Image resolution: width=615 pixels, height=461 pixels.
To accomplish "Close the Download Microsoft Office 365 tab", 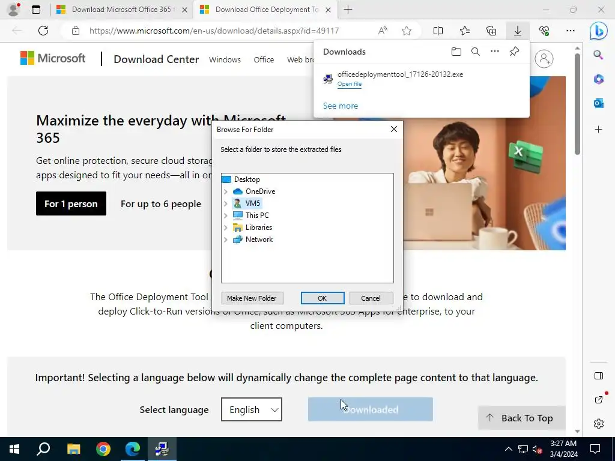I will click(185, 10).
